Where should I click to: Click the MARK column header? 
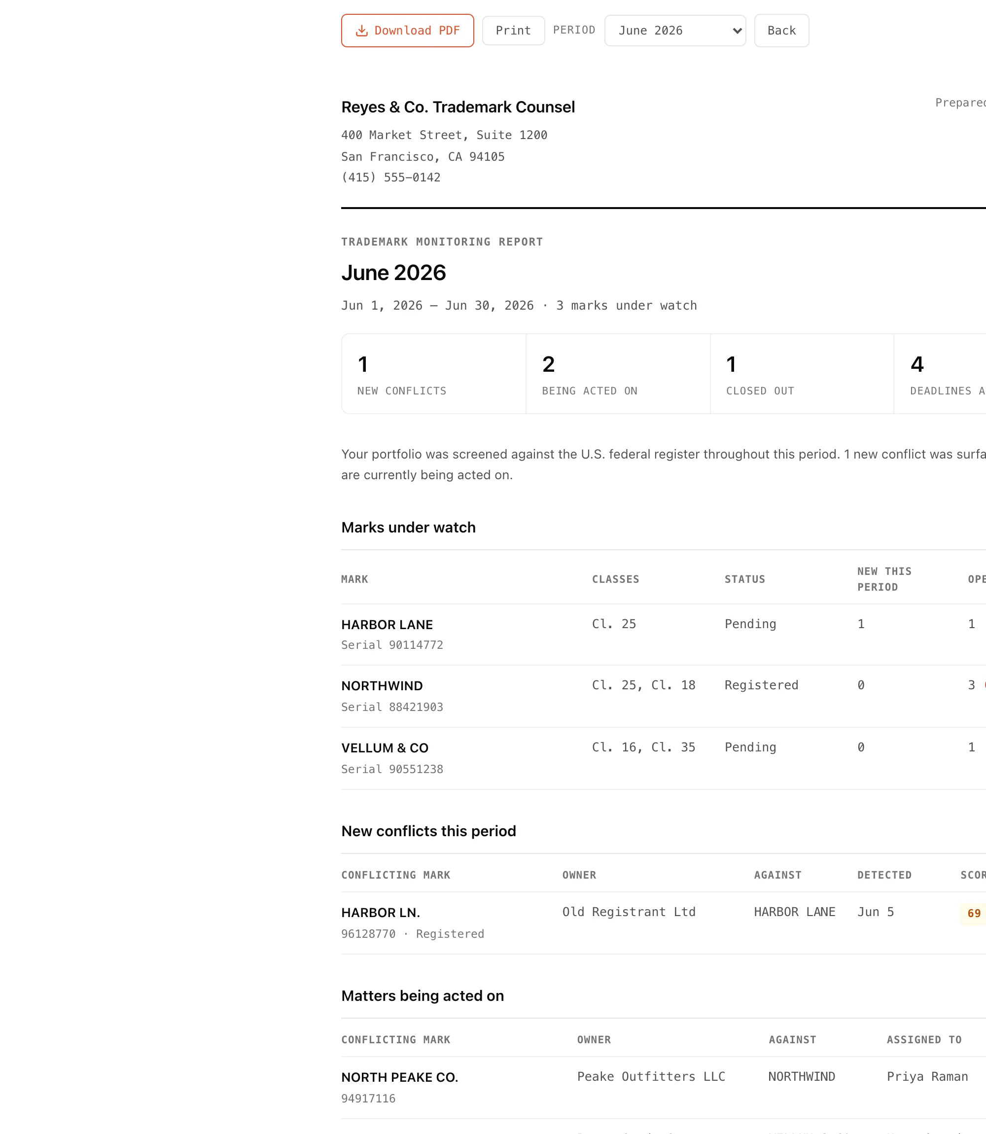coord(354,579)
